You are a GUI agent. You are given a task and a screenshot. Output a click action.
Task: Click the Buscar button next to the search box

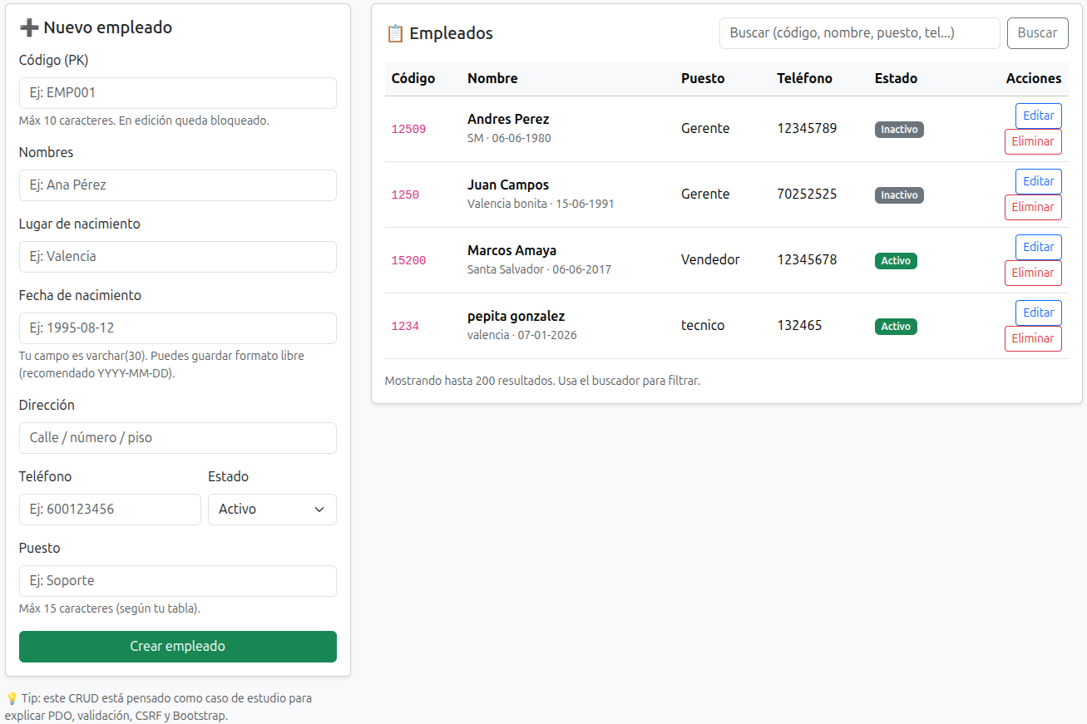click(x=1037, y=33)
